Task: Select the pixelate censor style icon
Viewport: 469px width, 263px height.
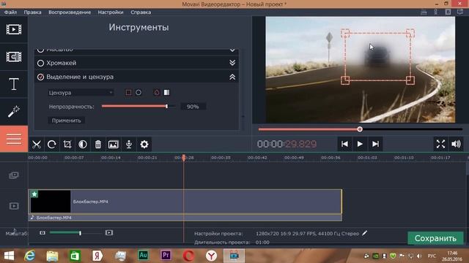Action: tap(166, 93)
